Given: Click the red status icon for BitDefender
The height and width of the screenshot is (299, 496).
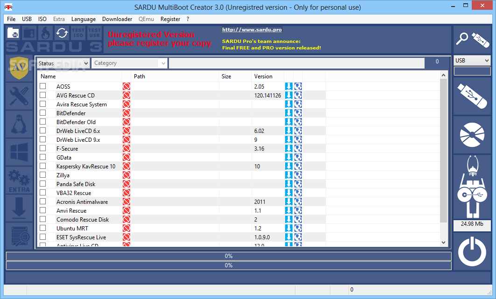Looking at the screenshot, I should (126, 113).
